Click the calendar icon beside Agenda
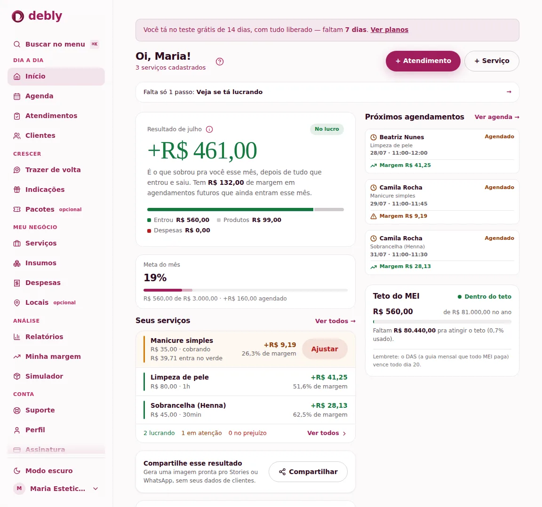 coord(16,96)
